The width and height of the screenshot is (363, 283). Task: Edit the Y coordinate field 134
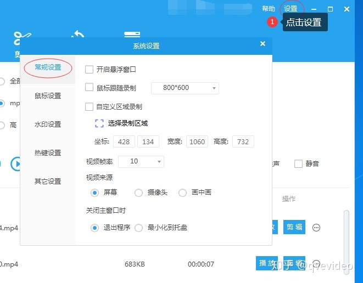[x=148, y=141]
